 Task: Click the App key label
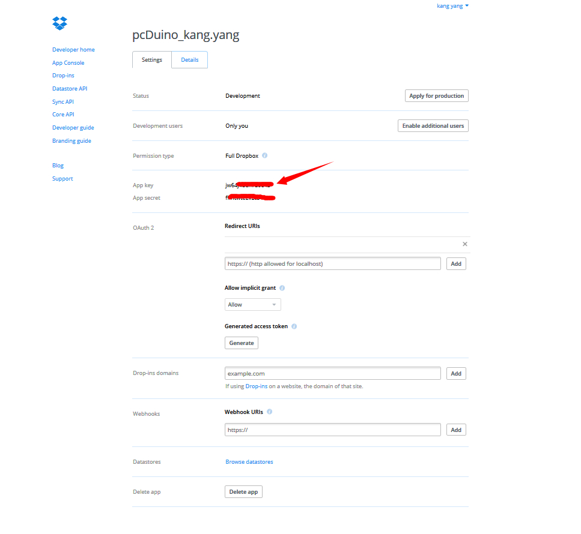pos(143,185)
